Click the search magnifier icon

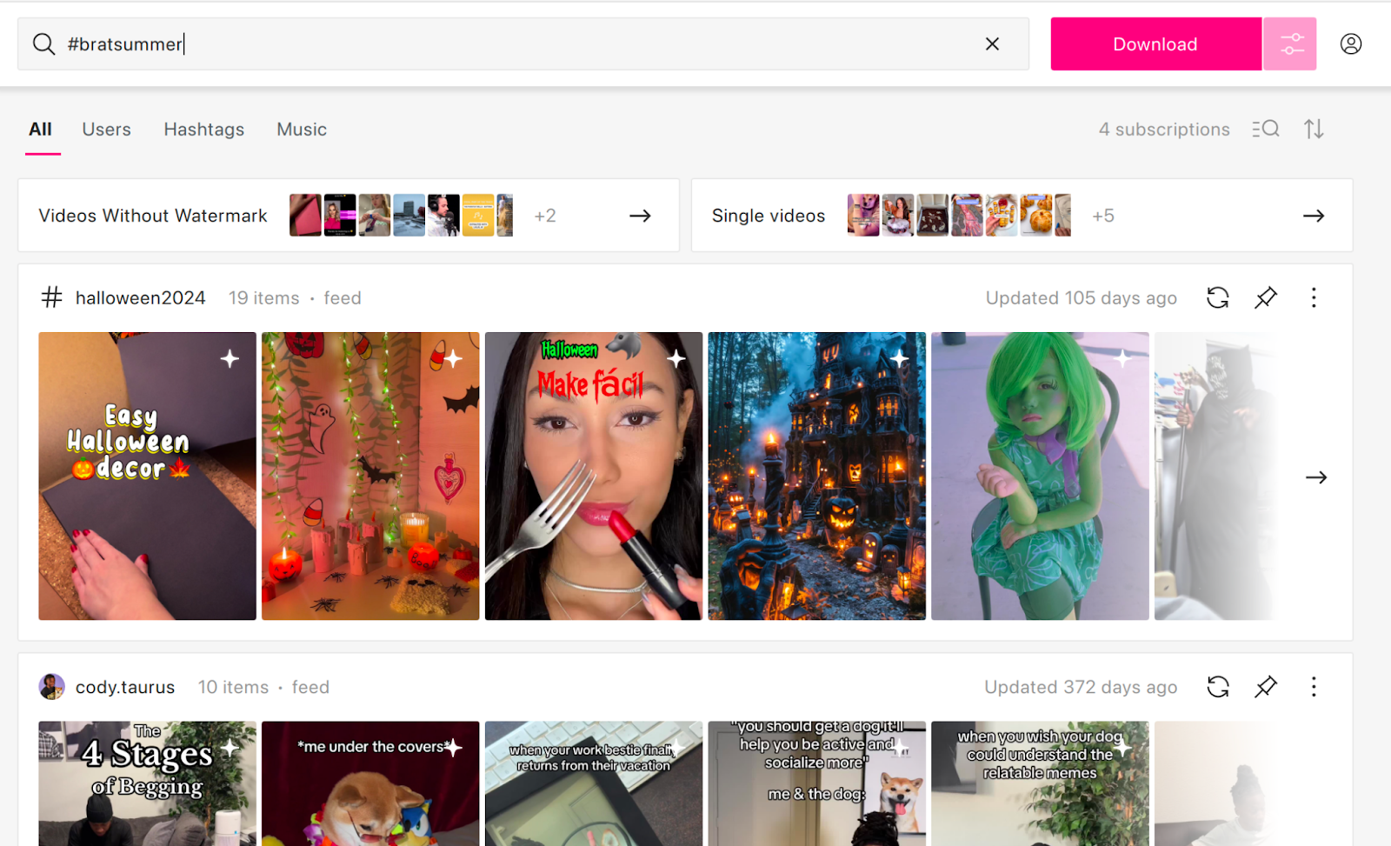click(x=43, y=43)
